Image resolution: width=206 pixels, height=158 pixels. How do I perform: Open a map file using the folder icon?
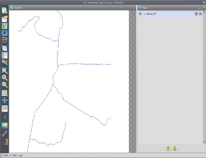coord(5,19)
